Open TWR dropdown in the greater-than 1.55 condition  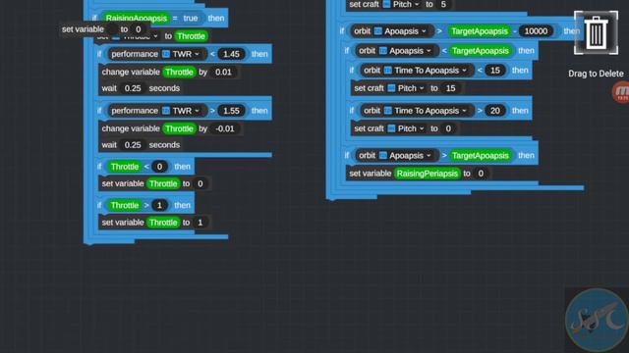186,111
